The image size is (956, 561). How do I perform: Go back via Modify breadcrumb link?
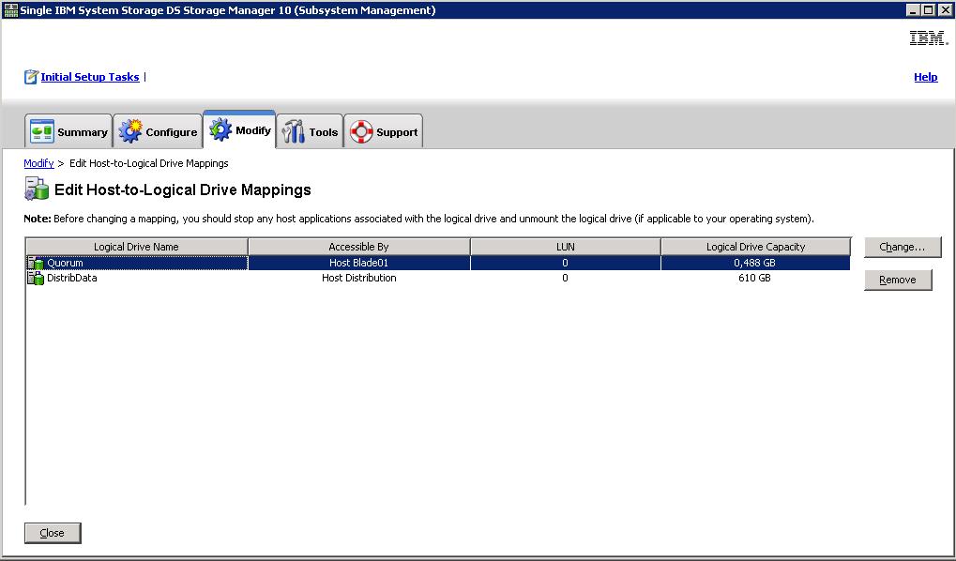click(x=38, y=163)
